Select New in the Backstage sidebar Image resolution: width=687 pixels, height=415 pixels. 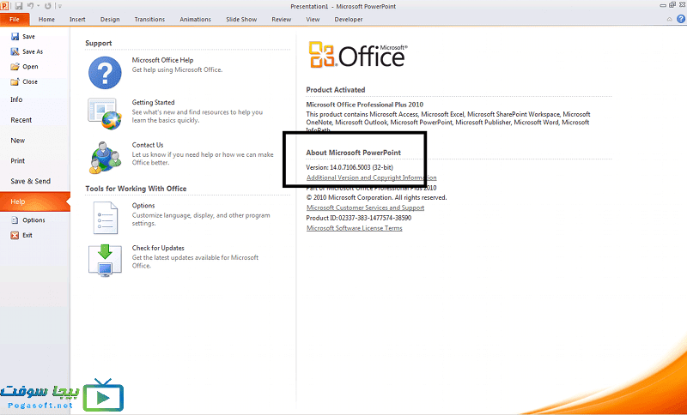point(18,141)
